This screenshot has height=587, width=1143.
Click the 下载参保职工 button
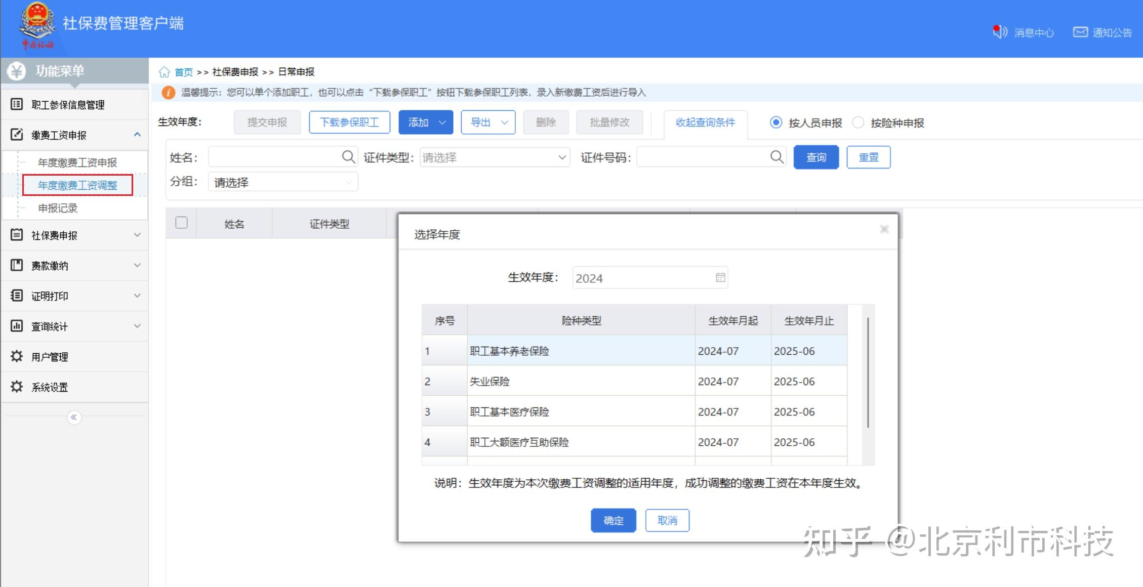349,122
